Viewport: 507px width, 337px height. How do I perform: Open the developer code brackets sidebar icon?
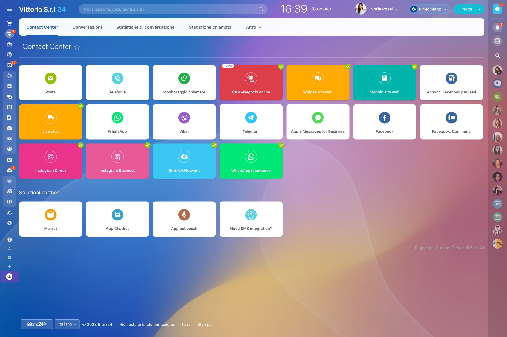[9, 202]
